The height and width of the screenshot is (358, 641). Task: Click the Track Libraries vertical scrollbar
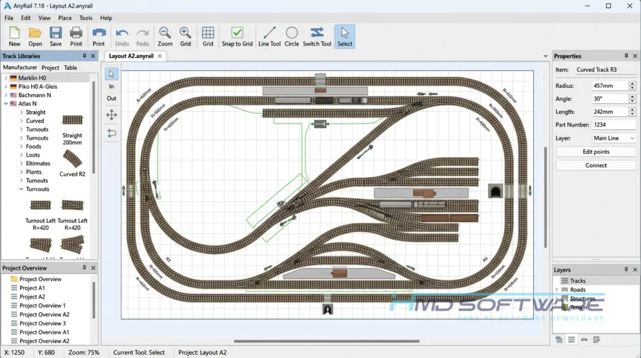[94, 126]
